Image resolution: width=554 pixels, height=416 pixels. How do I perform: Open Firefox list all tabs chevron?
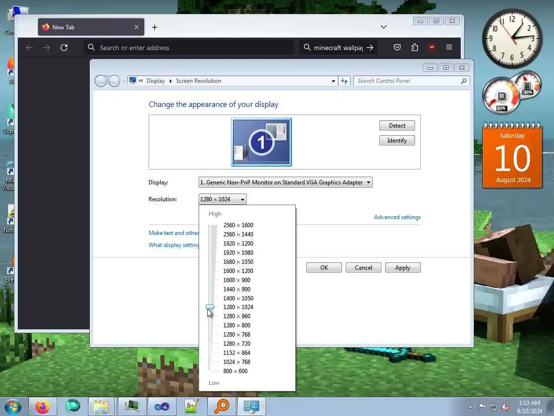(x=384, y=27)
